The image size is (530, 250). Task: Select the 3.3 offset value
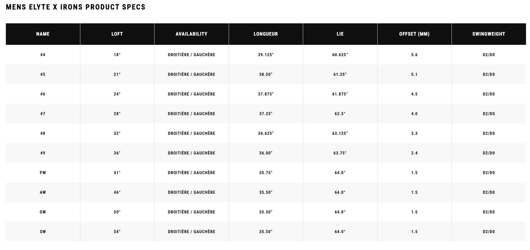pos(414,133)
